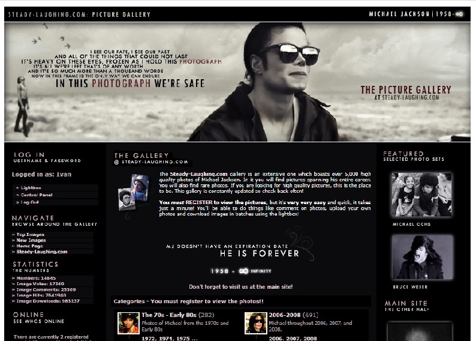Open the 2006-2008 category title
The height and width of the screenshot is (341, 476).
click(x=284, y=315)
